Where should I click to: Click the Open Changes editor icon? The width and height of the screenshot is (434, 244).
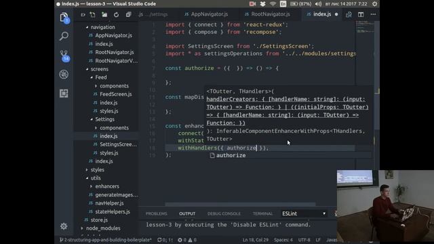click(x=349, y=14)
